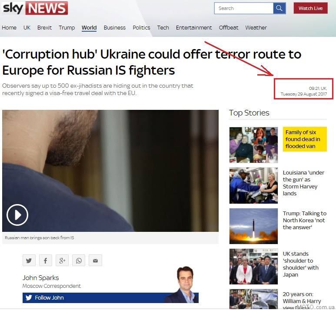Go to the Brexit section
The image size is (336, 310).
click(45, 28)
